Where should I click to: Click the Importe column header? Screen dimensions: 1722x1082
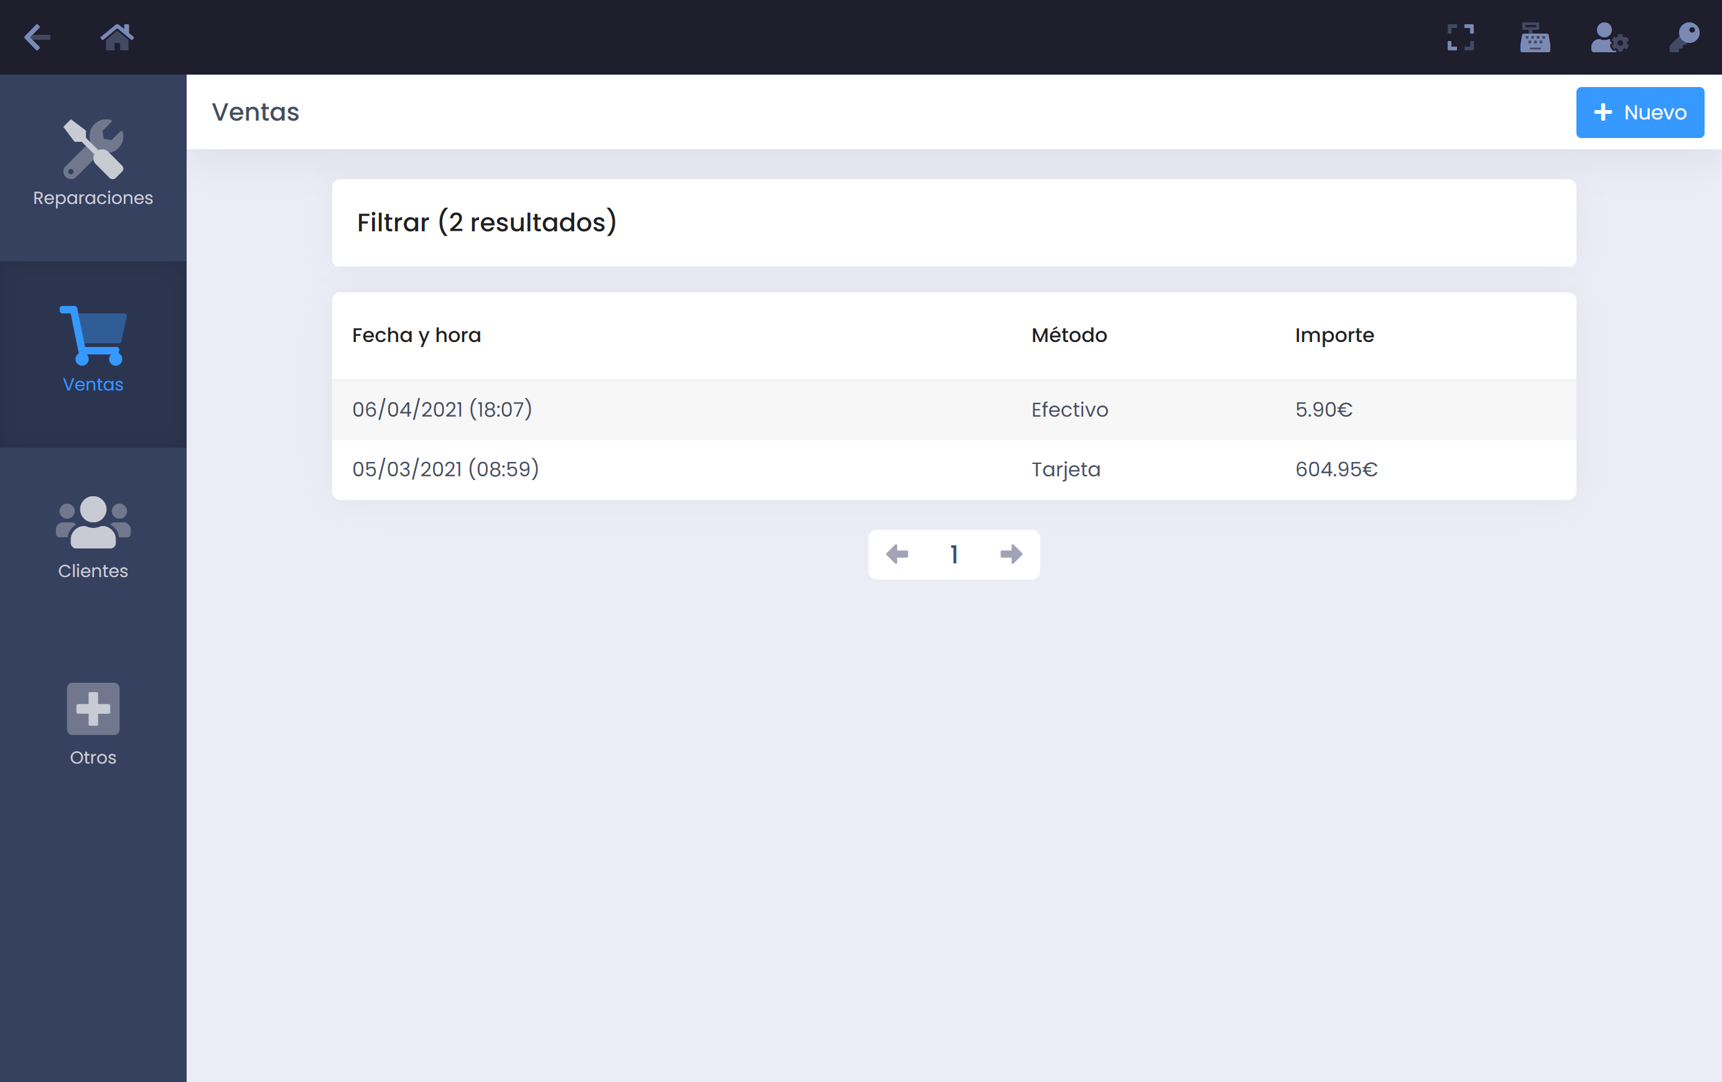click(1334, 335)
